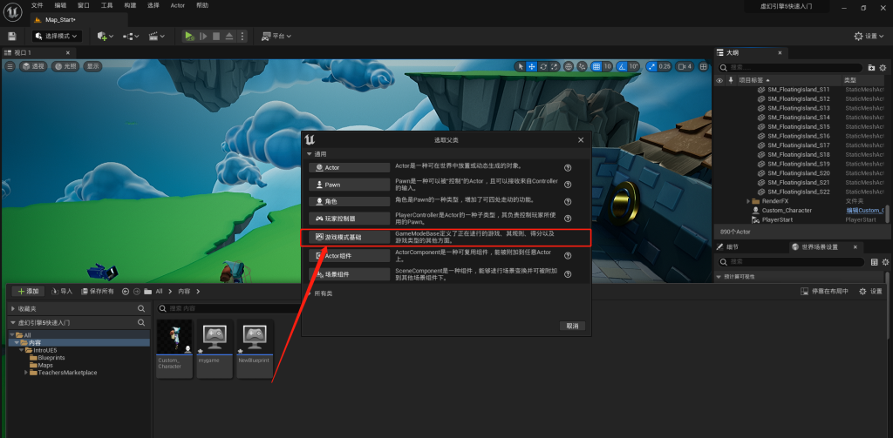Open play options via the three-dot button
The width and height of the screenshot is (893, 438).
pyautogui.click(x=242, y=36)
